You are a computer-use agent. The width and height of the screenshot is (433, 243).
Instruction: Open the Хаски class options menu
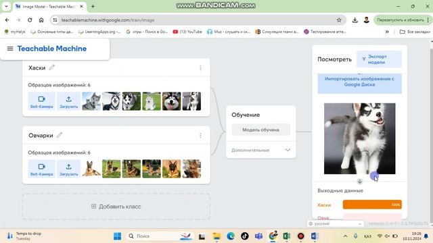coord(200,67)
